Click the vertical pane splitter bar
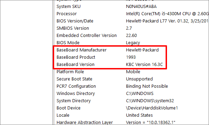Image resolution: width=209 pixels, height=125 pixels. click(53, 62)
